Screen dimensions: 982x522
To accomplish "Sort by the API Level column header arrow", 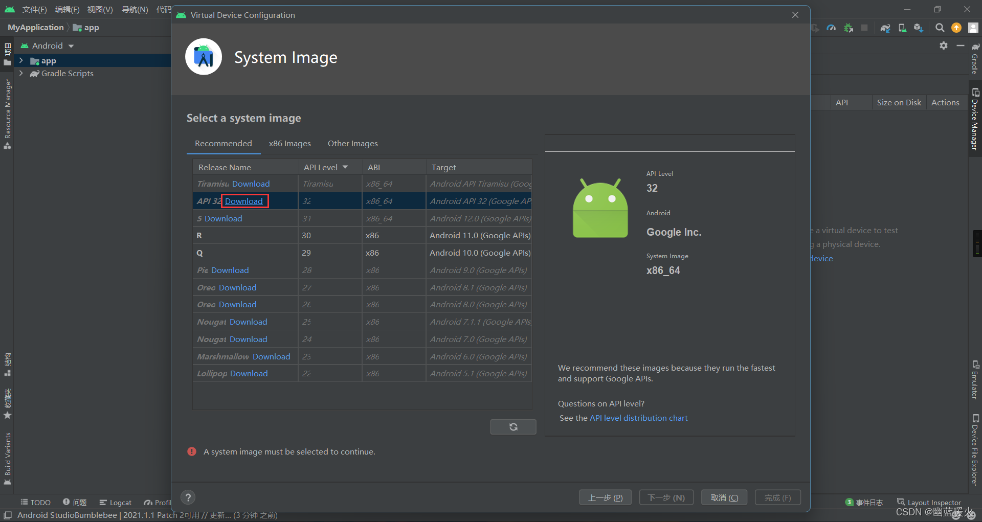I will tap(345, 167).
